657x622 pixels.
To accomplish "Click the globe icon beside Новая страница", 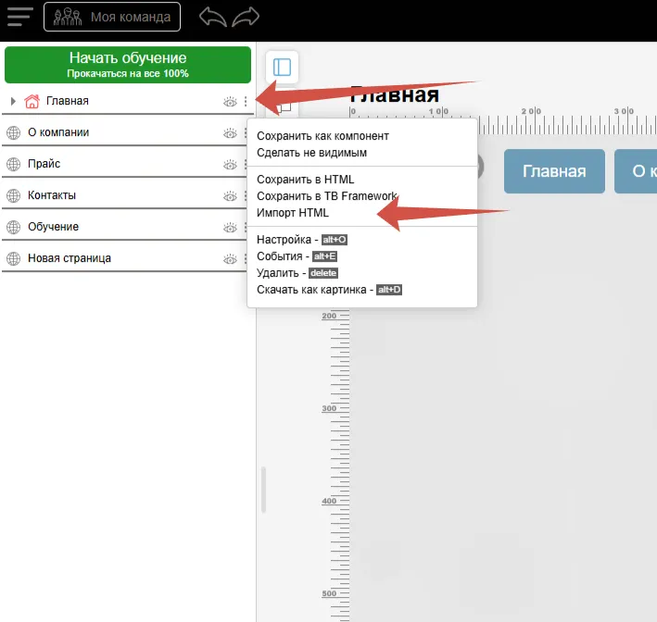I will 13,258.
